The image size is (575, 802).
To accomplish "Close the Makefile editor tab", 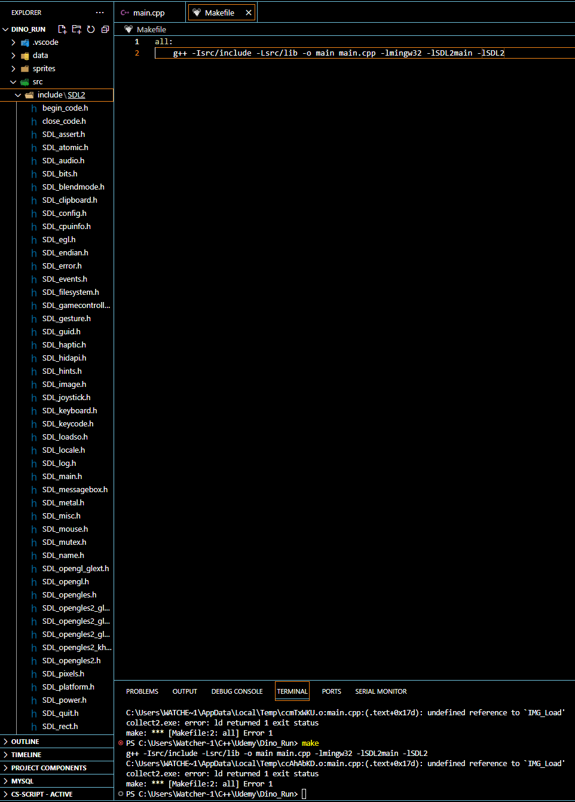I will coord(249,13).
